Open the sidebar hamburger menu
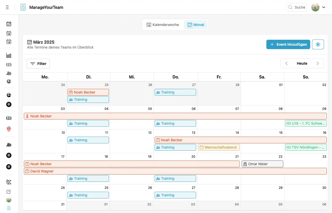Viewport: 332px width, 213px height. coord(7,7)
